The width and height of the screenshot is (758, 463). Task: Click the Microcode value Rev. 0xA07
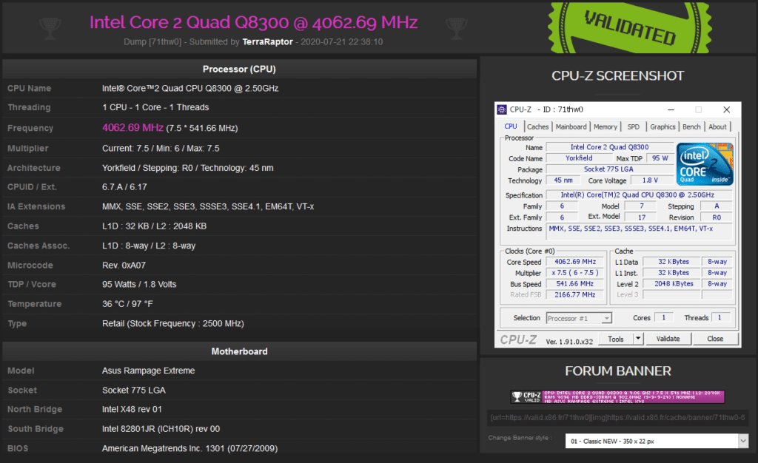click(x=124, y=265)
